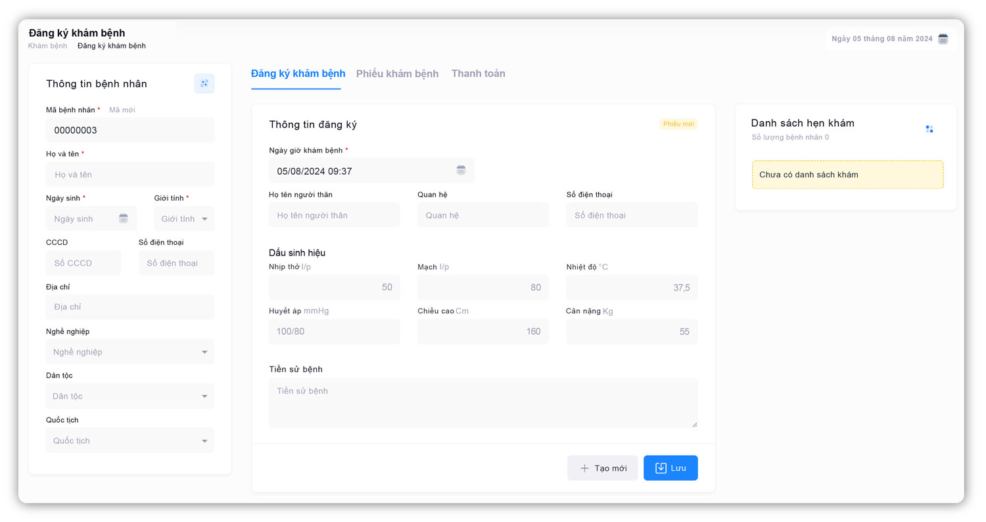Viewport: 986px width, 522px height.
Task: Click the calendar icon in Ngày sinh field
Action: [124, 219]
